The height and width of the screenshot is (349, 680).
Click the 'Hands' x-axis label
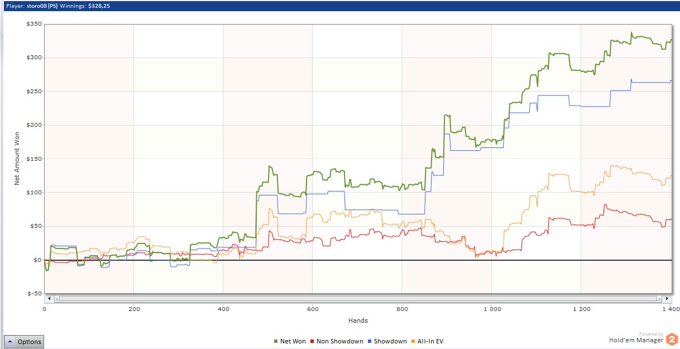click(x=357, y=321)
